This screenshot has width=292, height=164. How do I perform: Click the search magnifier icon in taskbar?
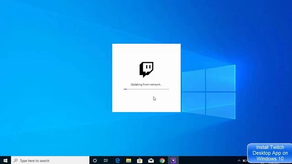pyautogui.click(x=16, y=160)
